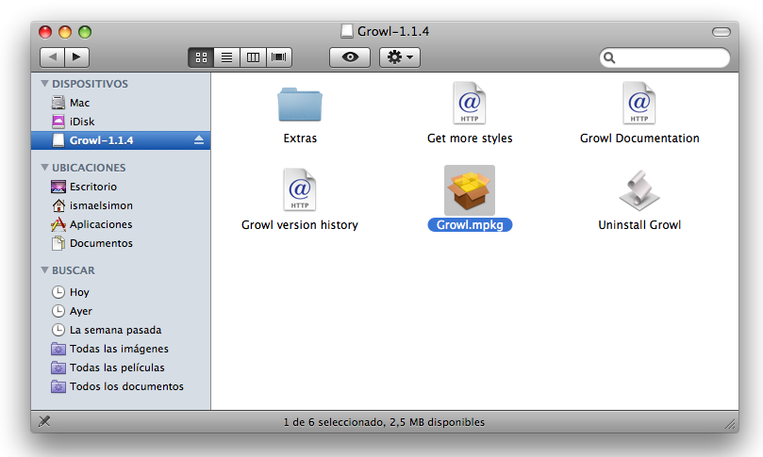This screenshot has width=763, height=457.
Task: Open the Aplicaciones folder icon
Action: point(58,224)
